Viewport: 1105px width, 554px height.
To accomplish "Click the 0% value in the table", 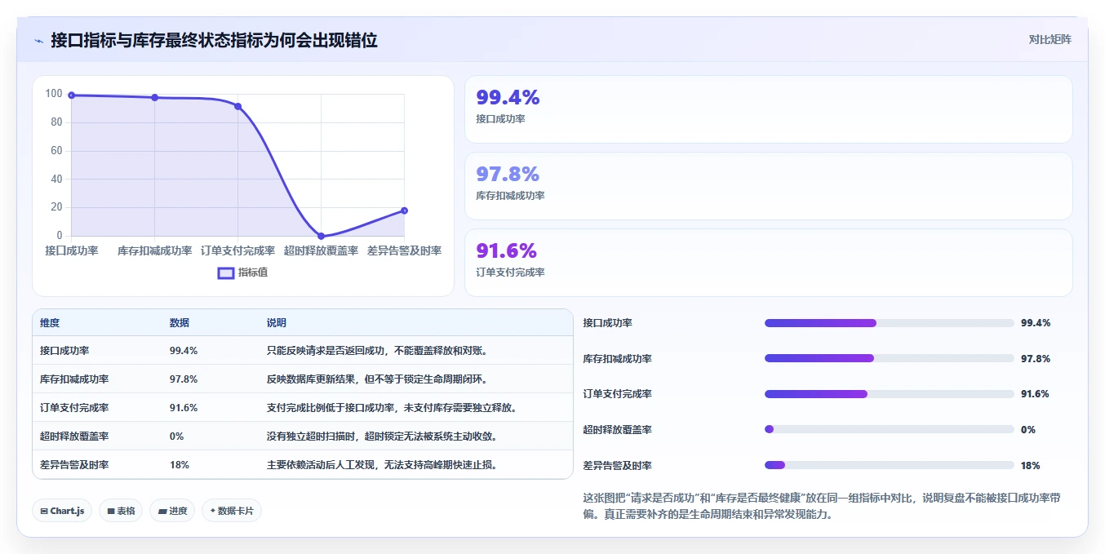I will (x=177, y=437).
